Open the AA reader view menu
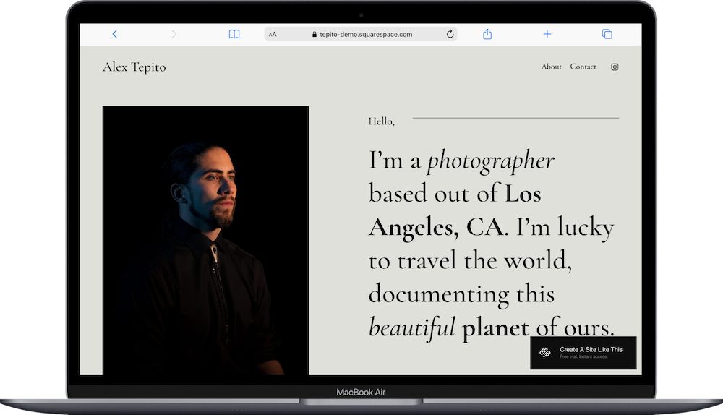This screenshot has height=415, width=723. coord(273,34)
